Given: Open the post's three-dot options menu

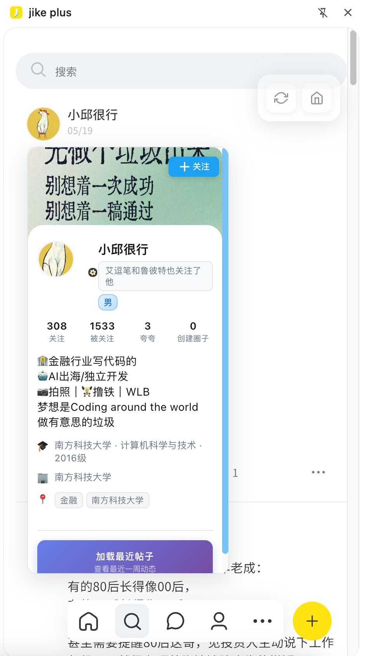Looking at the screenshot, I should [x=318, y=472].
